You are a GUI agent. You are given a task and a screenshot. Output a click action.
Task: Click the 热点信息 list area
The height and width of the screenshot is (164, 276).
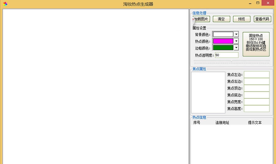tap(232, 144)
